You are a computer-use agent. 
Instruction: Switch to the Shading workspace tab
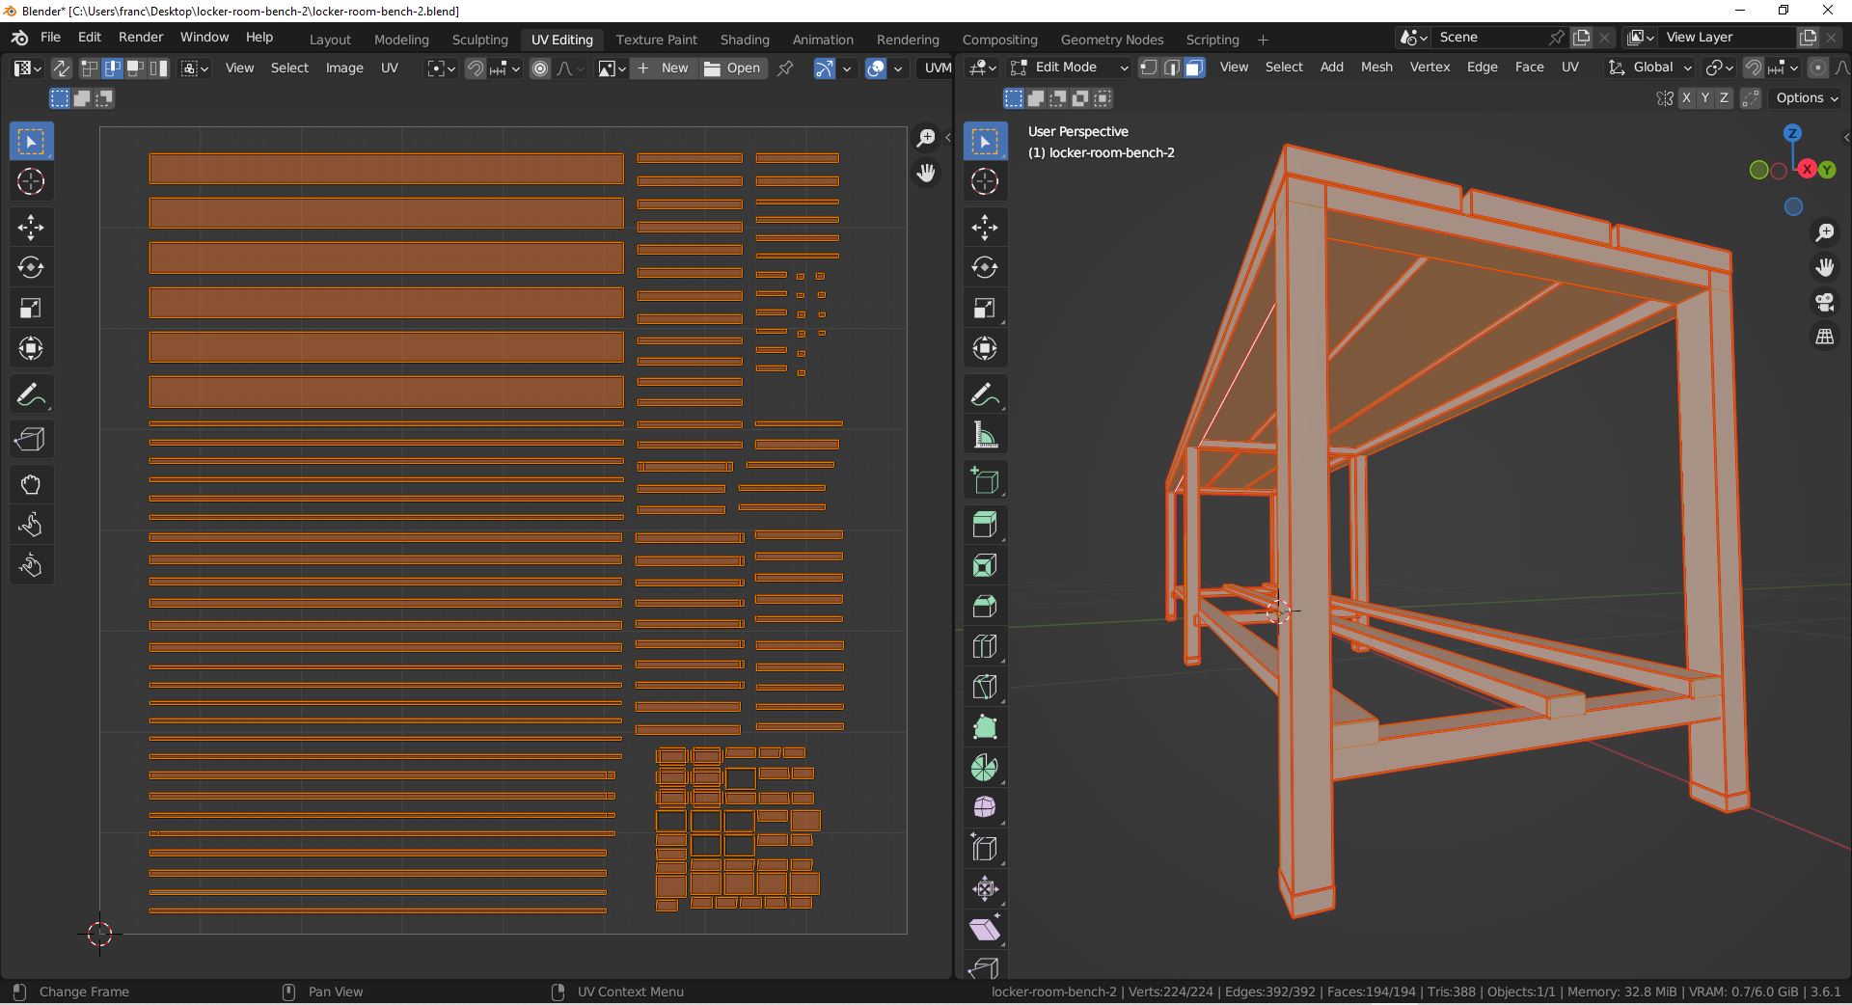(x=744, y=40)
